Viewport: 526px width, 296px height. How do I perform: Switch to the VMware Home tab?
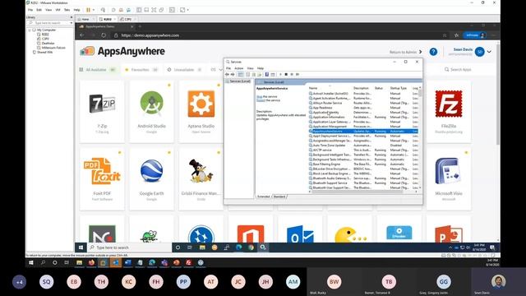(x=85, y=19)
